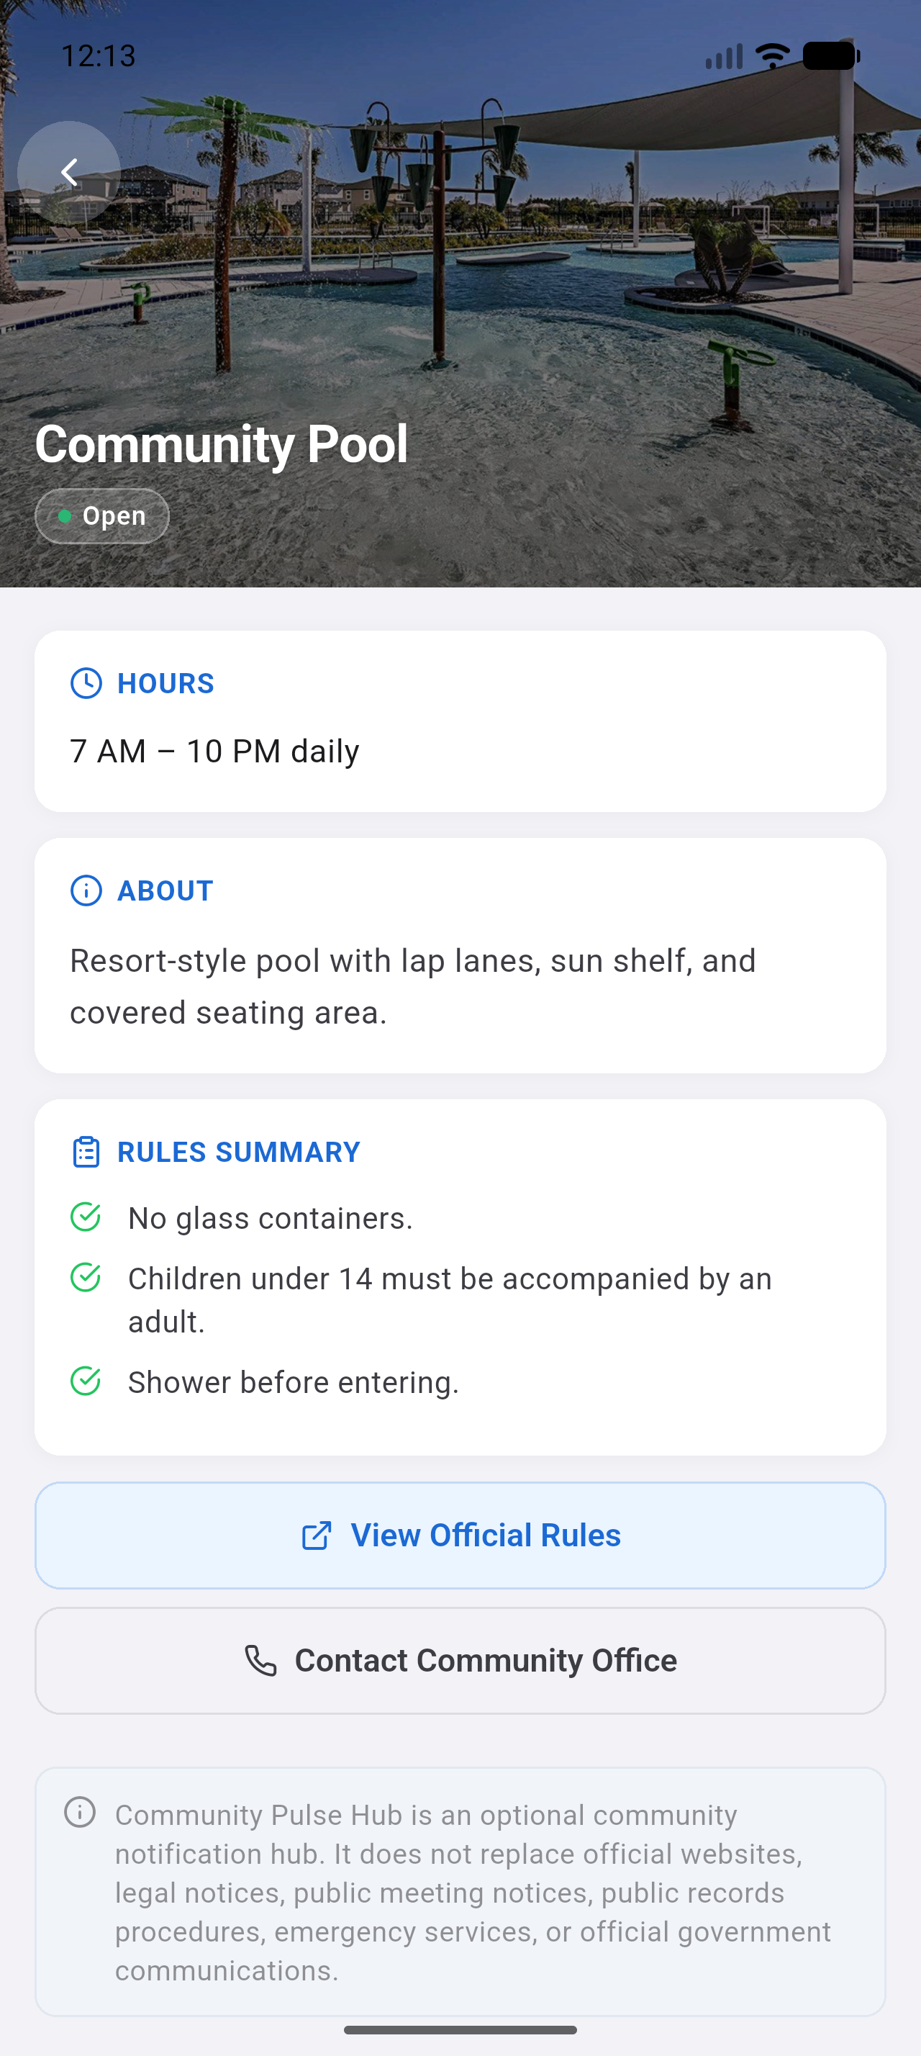Image resolution: width=921 pixels, height=2056 pixels.
Task: Click the checkmark beside Children under 14 rule
Action: pos(86,1278)
